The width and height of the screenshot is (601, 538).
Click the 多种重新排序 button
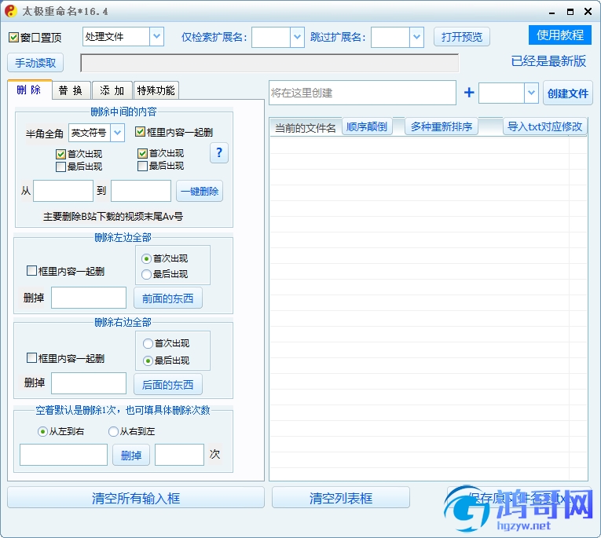coord(442,126)
